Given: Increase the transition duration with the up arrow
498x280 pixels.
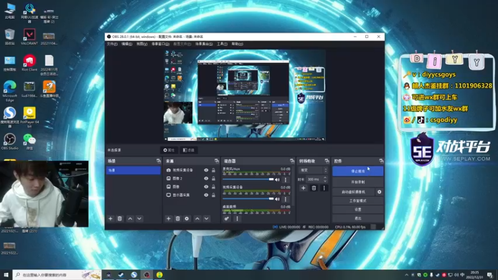Looking at the screenshot, I should point(325,178).
